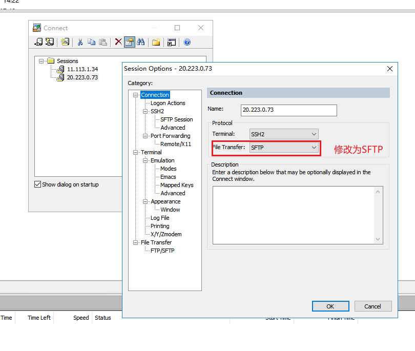
Task: Open the File Transfer SFTP dropdown
Action: click(x=284, y=148)
